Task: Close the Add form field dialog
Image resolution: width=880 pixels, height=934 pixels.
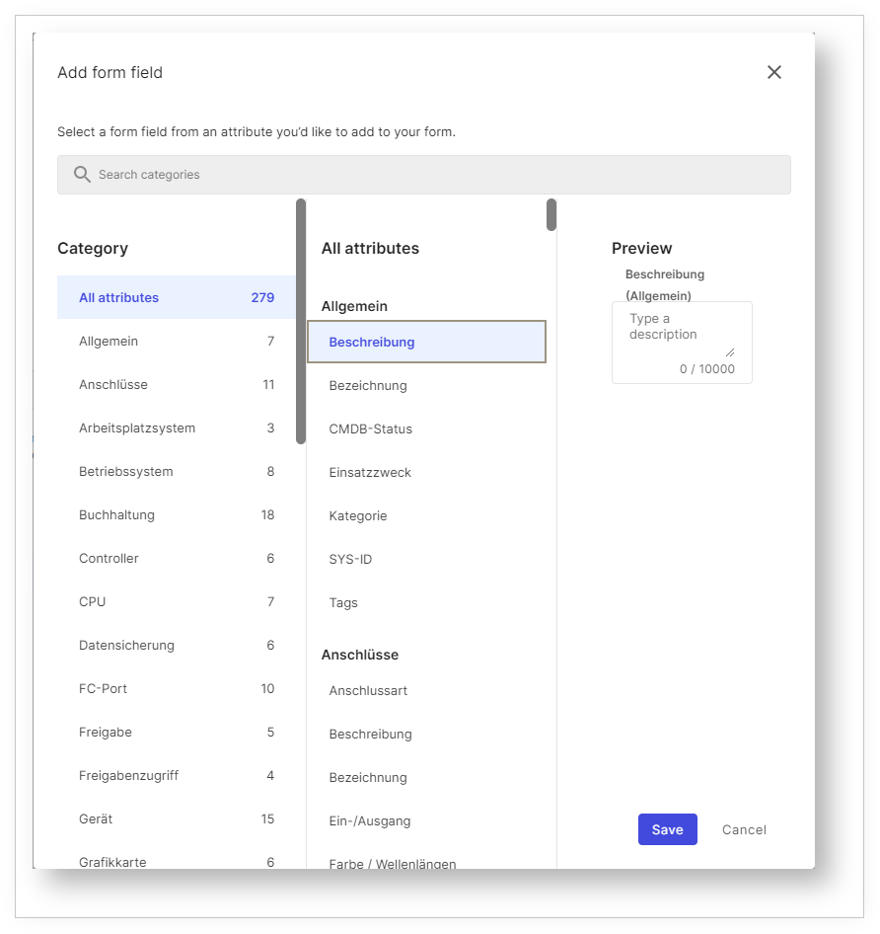Action: point(774,72)
